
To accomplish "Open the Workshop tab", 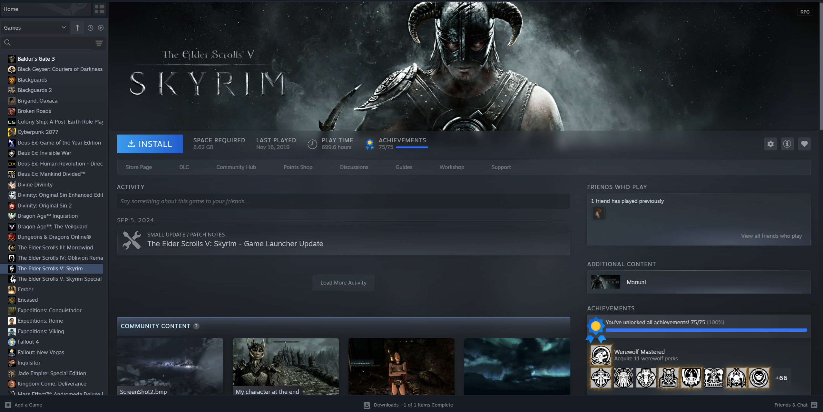I will point(452,167).
